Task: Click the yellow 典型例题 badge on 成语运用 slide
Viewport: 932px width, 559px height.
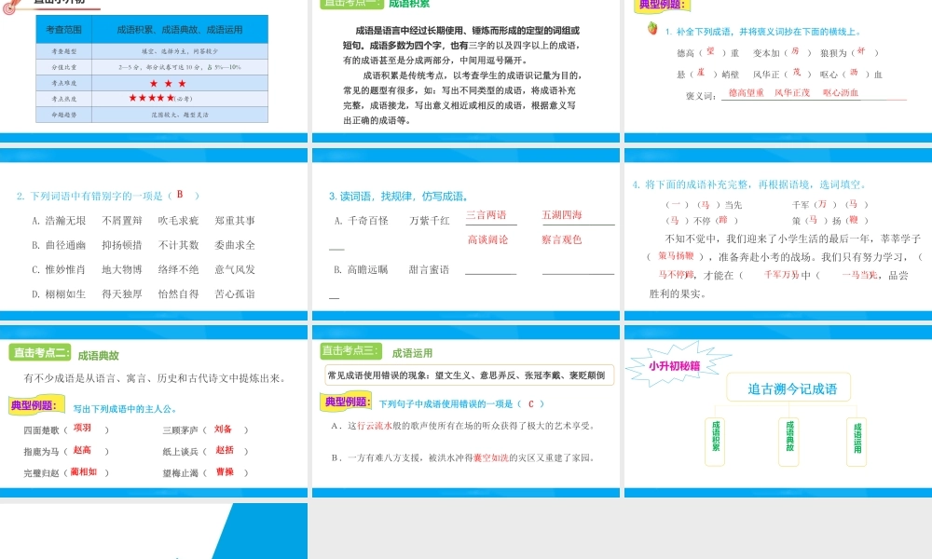Action: point(346,402)
